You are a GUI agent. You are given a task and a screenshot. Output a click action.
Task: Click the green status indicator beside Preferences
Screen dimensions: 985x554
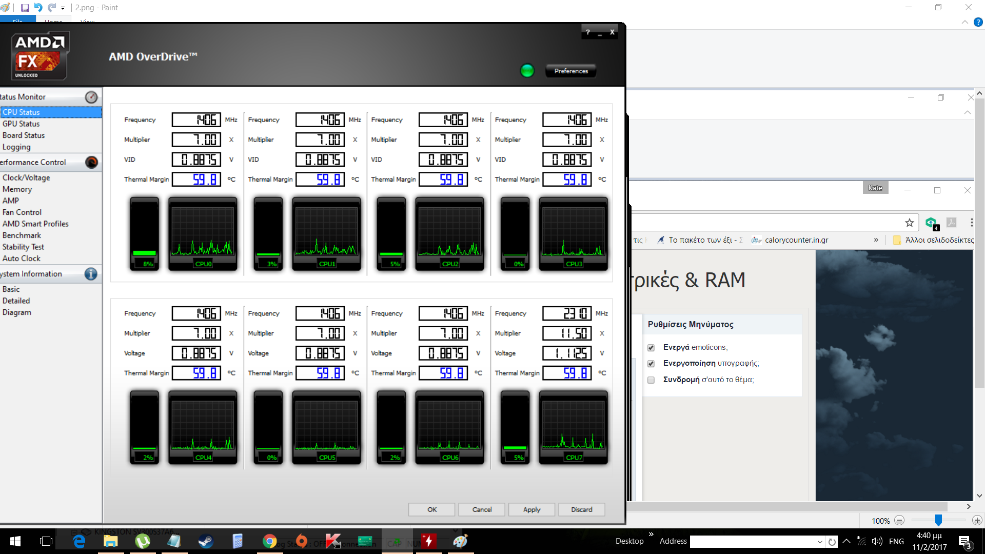[x=527, y=71]
